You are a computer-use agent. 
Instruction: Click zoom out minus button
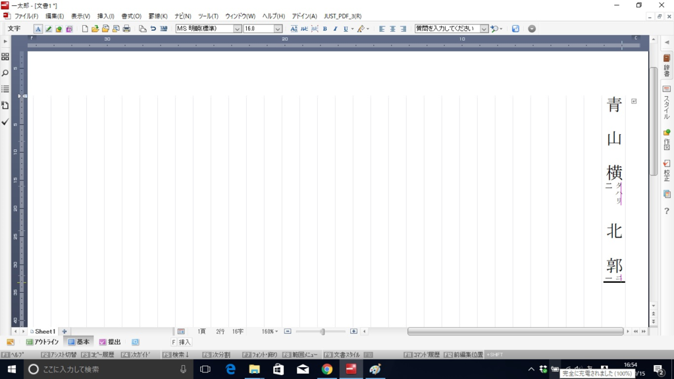(288, 332)
